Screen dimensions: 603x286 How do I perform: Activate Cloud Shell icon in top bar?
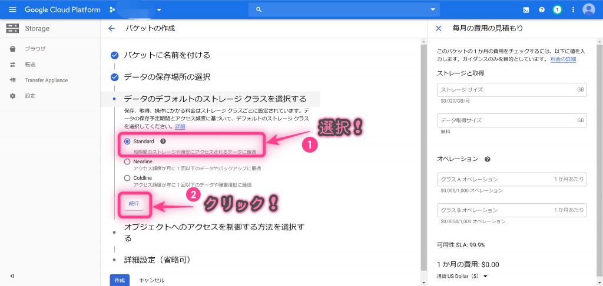(526, 10)
